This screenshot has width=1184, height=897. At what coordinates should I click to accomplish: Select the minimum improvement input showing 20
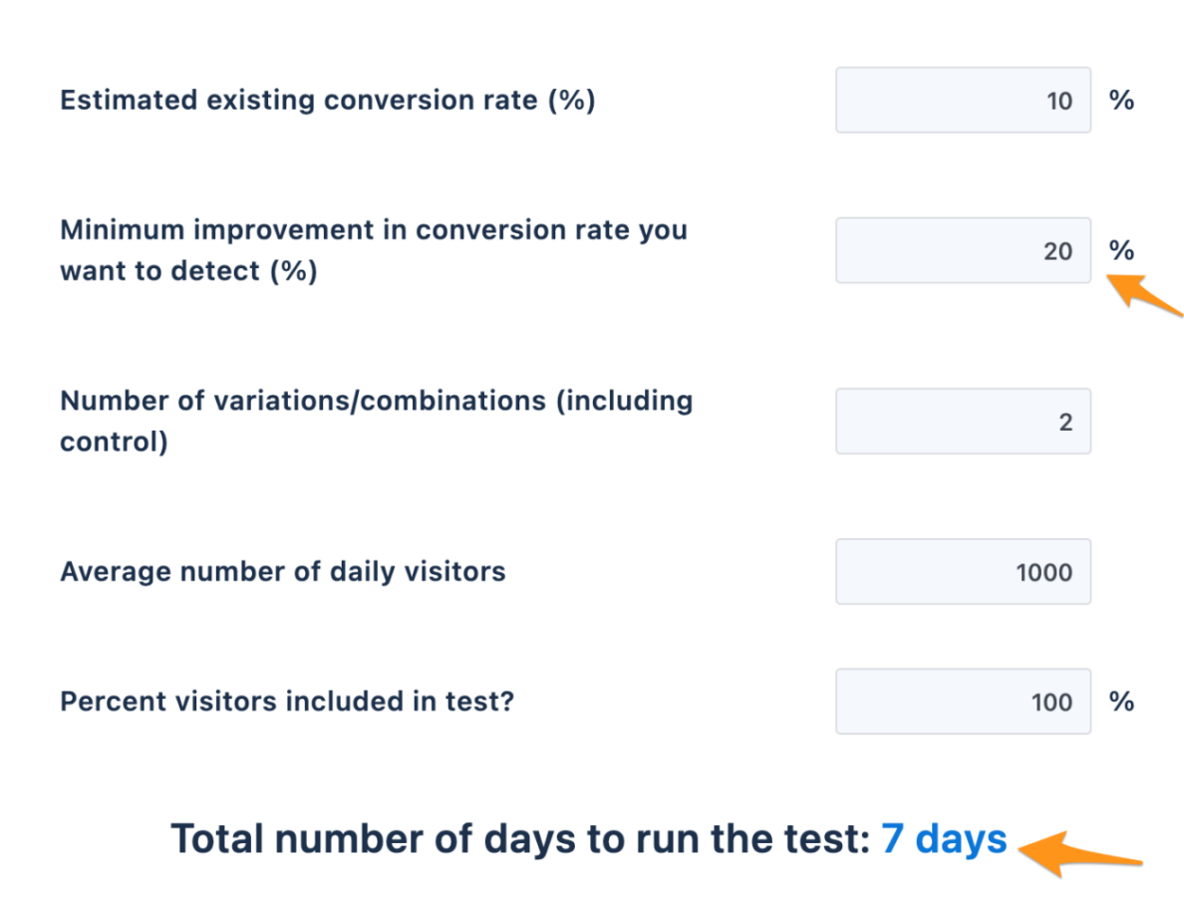(963, 250)
